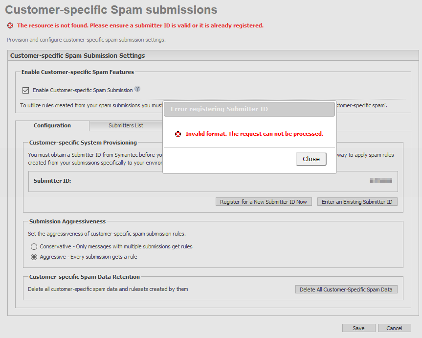Click the blurred Submitter ID value
Screen dimensions: 422x338
tap(381, 181)
